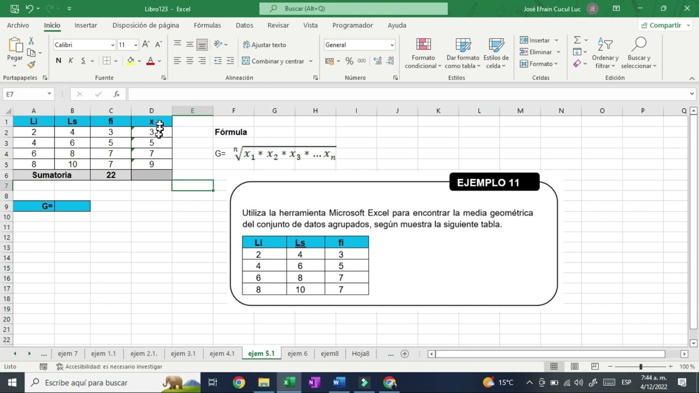Click the fill color bucket swatch

[x=131, y=61]
